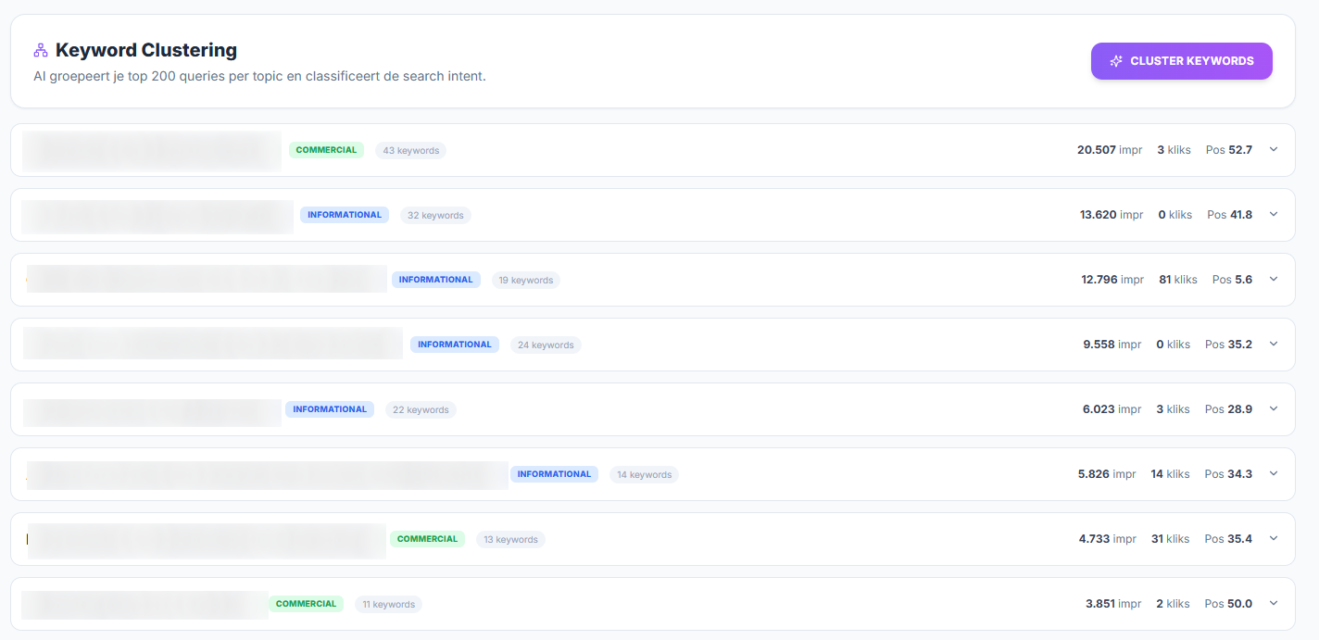The image size is (1319, 640).
Task: Click the Commercial badge in 43 keywords row
Action: (x=326, y=150)
